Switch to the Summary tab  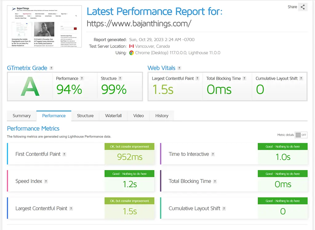(22, 116)
